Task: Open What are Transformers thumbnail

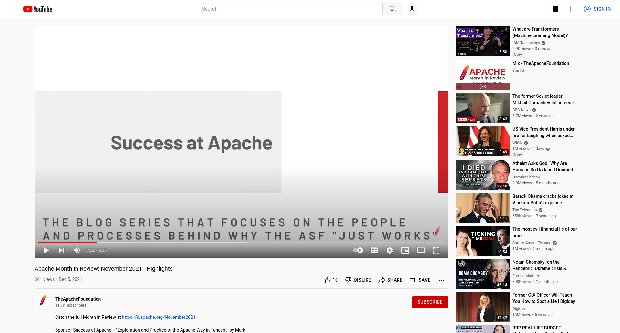Action: [x=482, y=41]
